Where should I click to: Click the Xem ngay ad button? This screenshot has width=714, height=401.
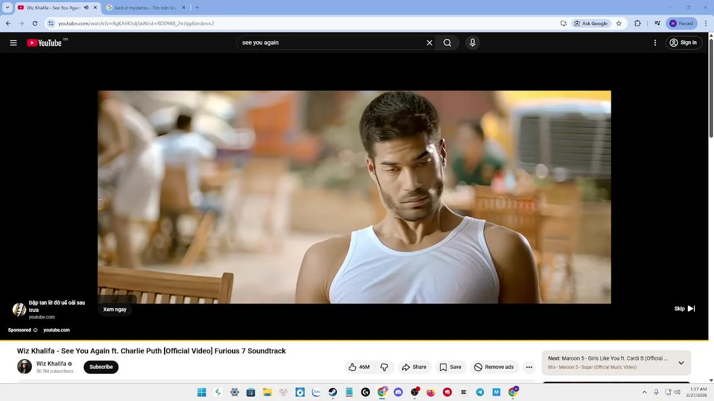(x=115, y=310)
